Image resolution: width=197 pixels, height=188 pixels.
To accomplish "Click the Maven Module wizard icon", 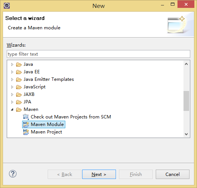I will coord(26,124).
